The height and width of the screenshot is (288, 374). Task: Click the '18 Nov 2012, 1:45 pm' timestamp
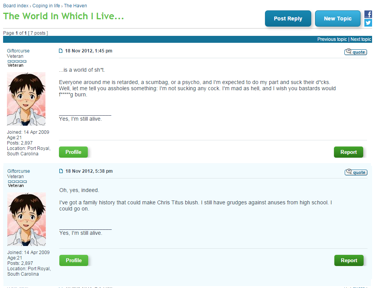89,51
